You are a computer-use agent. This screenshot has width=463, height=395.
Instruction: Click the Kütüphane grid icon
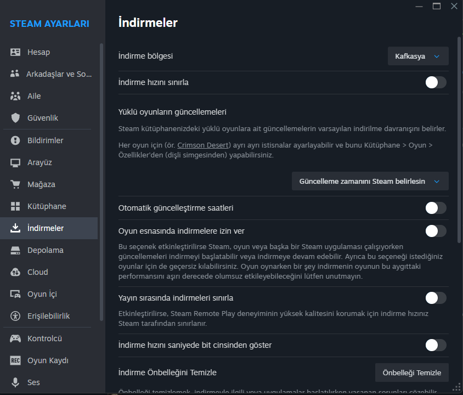(15, 206)
